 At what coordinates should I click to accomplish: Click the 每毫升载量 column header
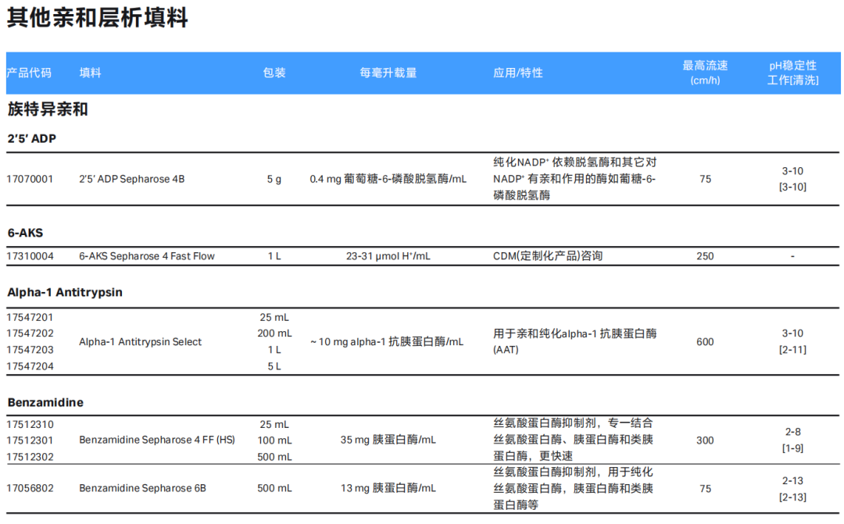click(x=388, y=73)
